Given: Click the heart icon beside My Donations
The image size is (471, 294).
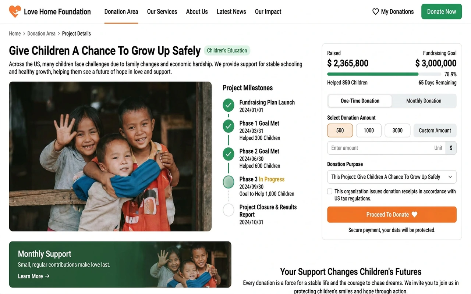Looking at the screenshot, I should [375, 12].
